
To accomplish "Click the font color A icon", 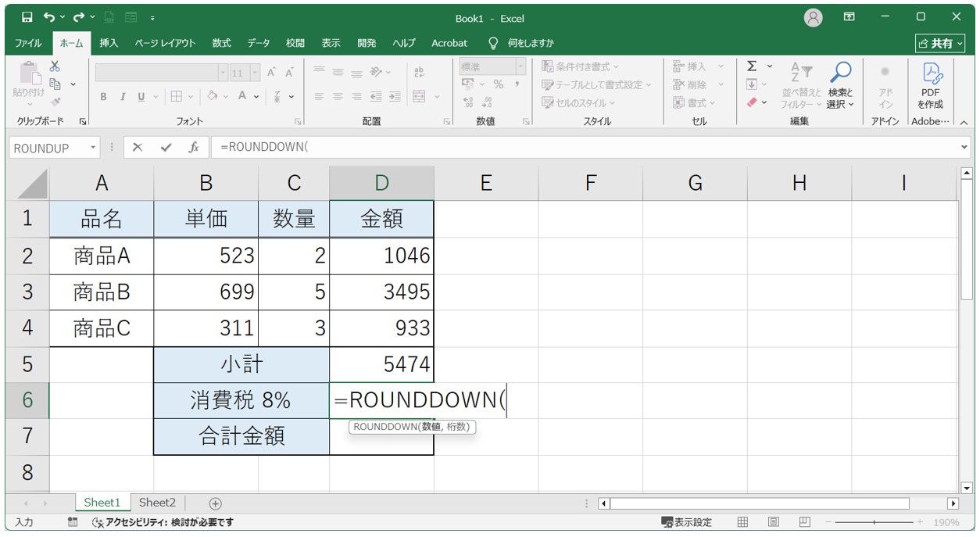I will pyautogui.click(x=242, y=97).
